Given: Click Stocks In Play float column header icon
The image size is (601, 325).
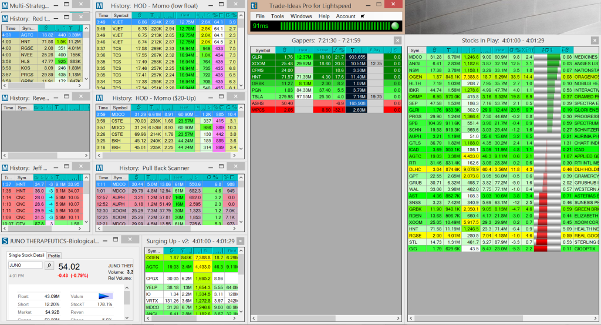Looking at the screenshot, I should coord(500,51).
